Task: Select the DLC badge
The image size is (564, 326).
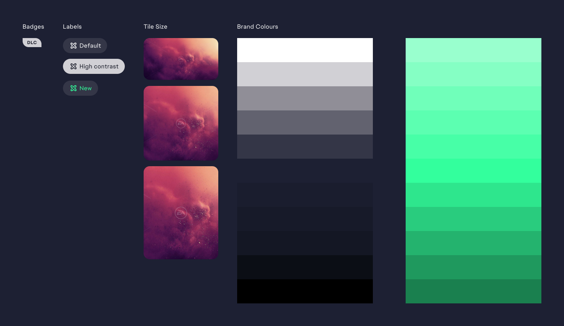Action: pos(32,42)
